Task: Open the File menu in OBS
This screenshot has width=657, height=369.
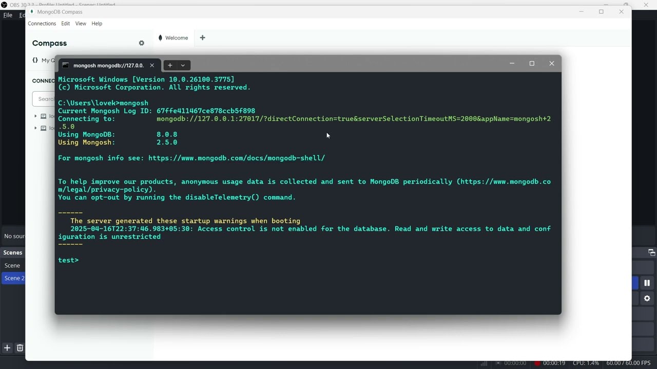Action: click(8, 15)
